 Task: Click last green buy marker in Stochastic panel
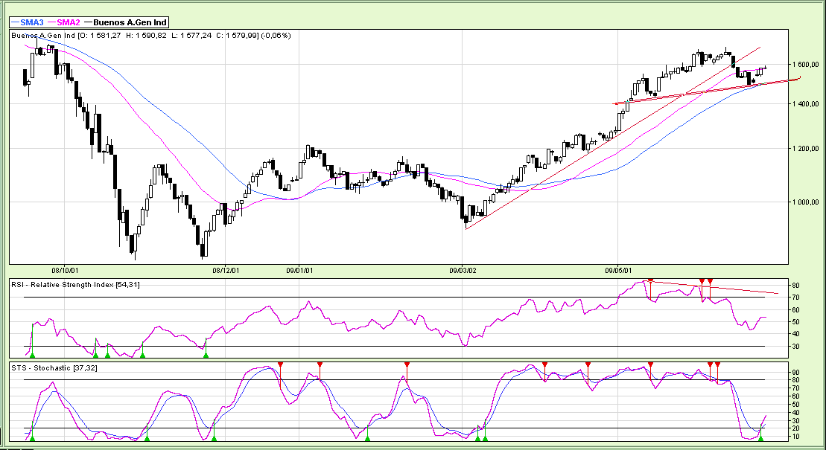coord(760,438)
